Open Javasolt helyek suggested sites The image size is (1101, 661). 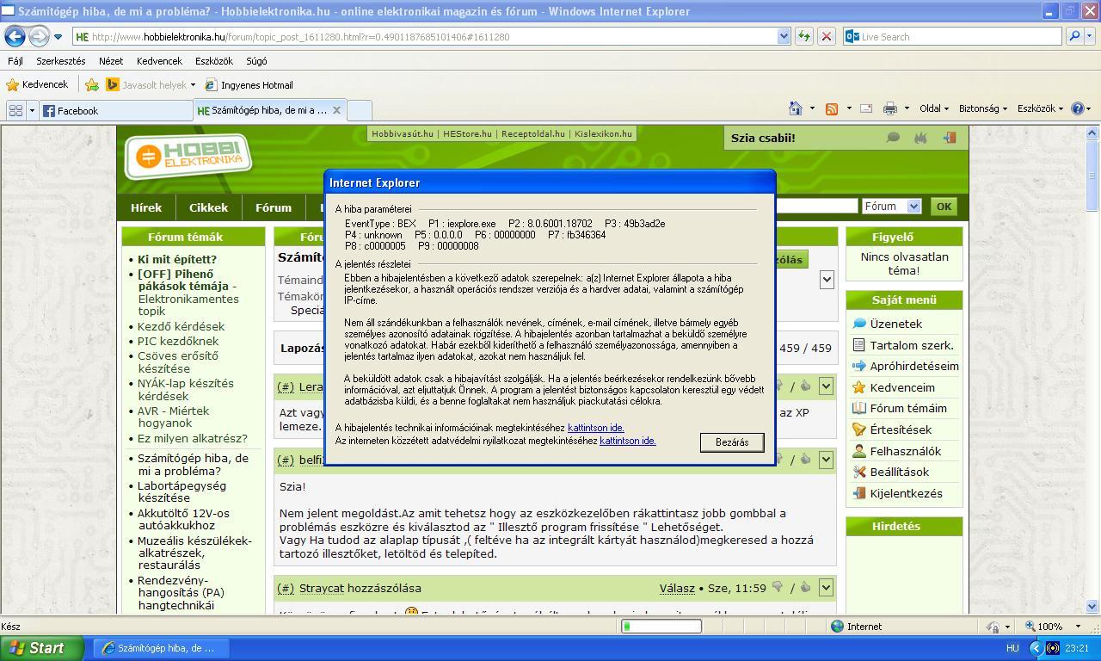click(x=150, y=85)
